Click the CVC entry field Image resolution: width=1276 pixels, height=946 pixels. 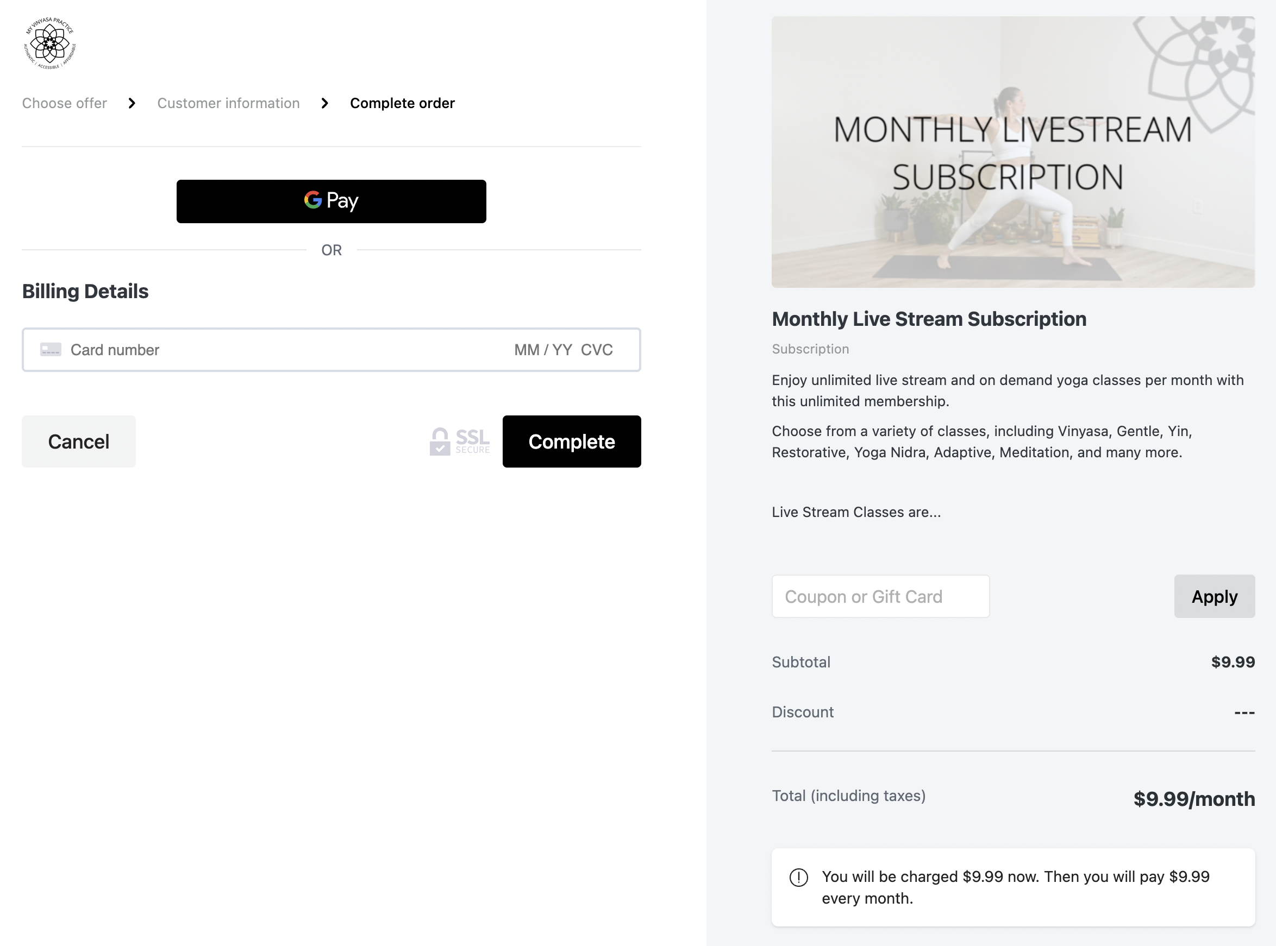pyautogui.click(x=598, y=349)
